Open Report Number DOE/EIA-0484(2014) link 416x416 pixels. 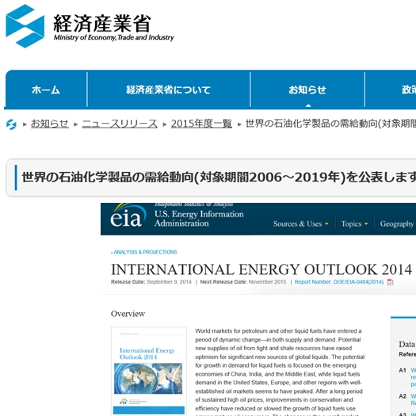click(x=339, y=282)
